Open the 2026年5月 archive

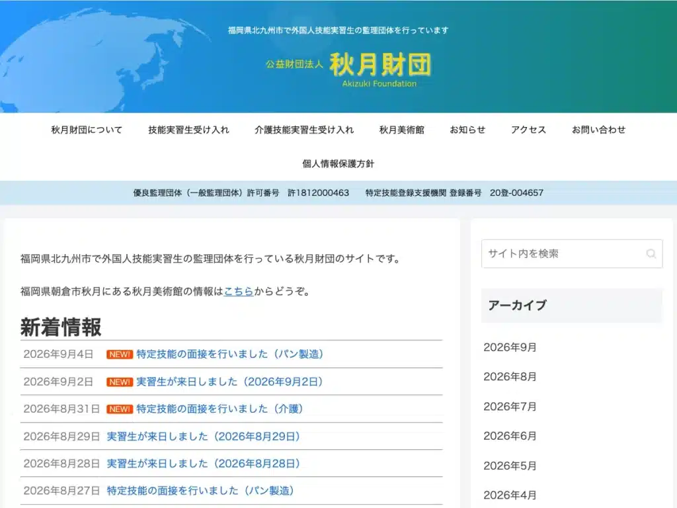tap(510, 466)
